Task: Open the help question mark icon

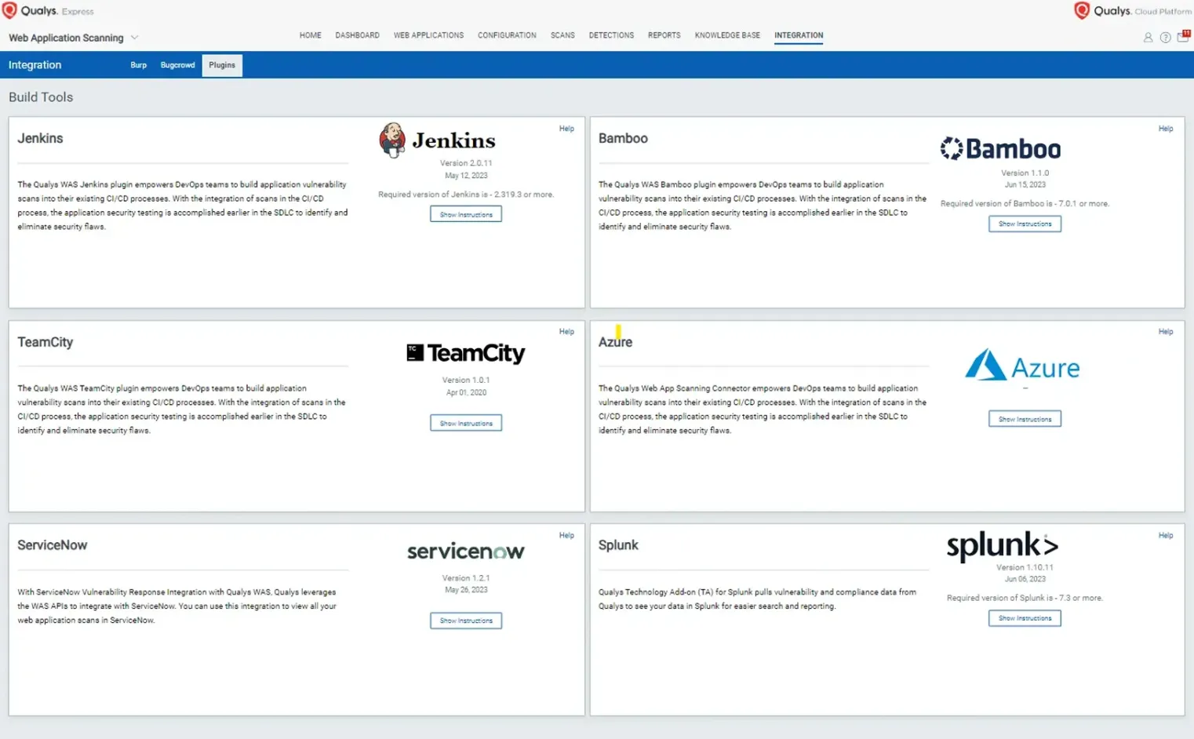Action: click(1165, 38)
